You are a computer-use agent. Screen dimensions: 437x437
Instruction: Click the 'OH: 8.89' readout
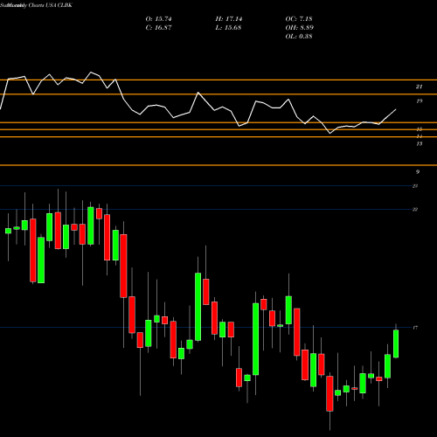coord(300,28)
